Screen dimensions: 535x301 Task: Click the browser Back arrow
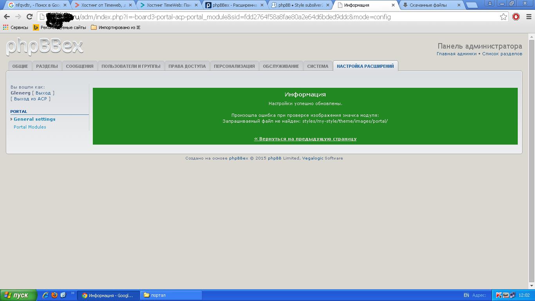pyautogui.click(x=7, y=17)
